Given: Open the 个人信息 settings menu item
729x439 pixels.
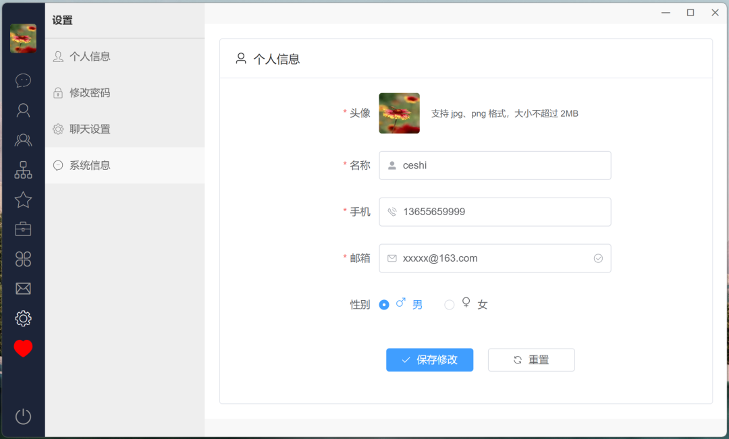Looking at the screenshot, I should coord(90,57).
